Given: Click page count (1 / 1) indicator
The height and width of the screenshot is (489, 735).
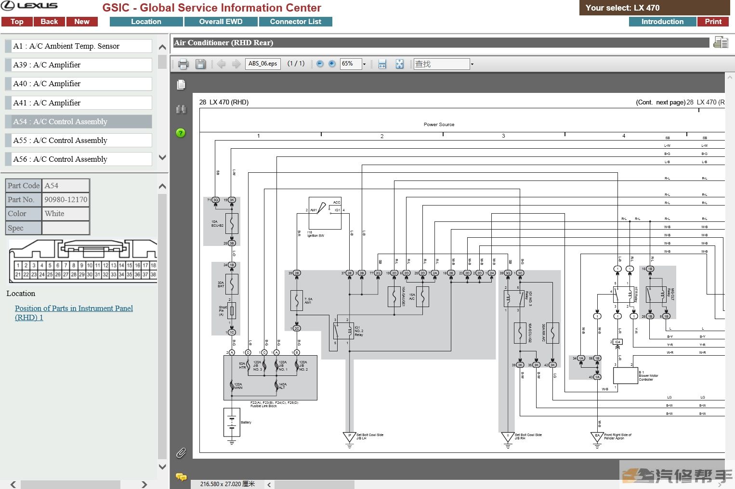Looking at the screenshot, I should click(x=296, y=64).
